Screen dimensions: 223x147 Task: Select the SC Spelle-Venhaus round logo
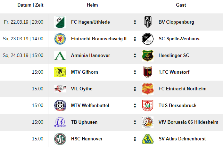[148, 39]
